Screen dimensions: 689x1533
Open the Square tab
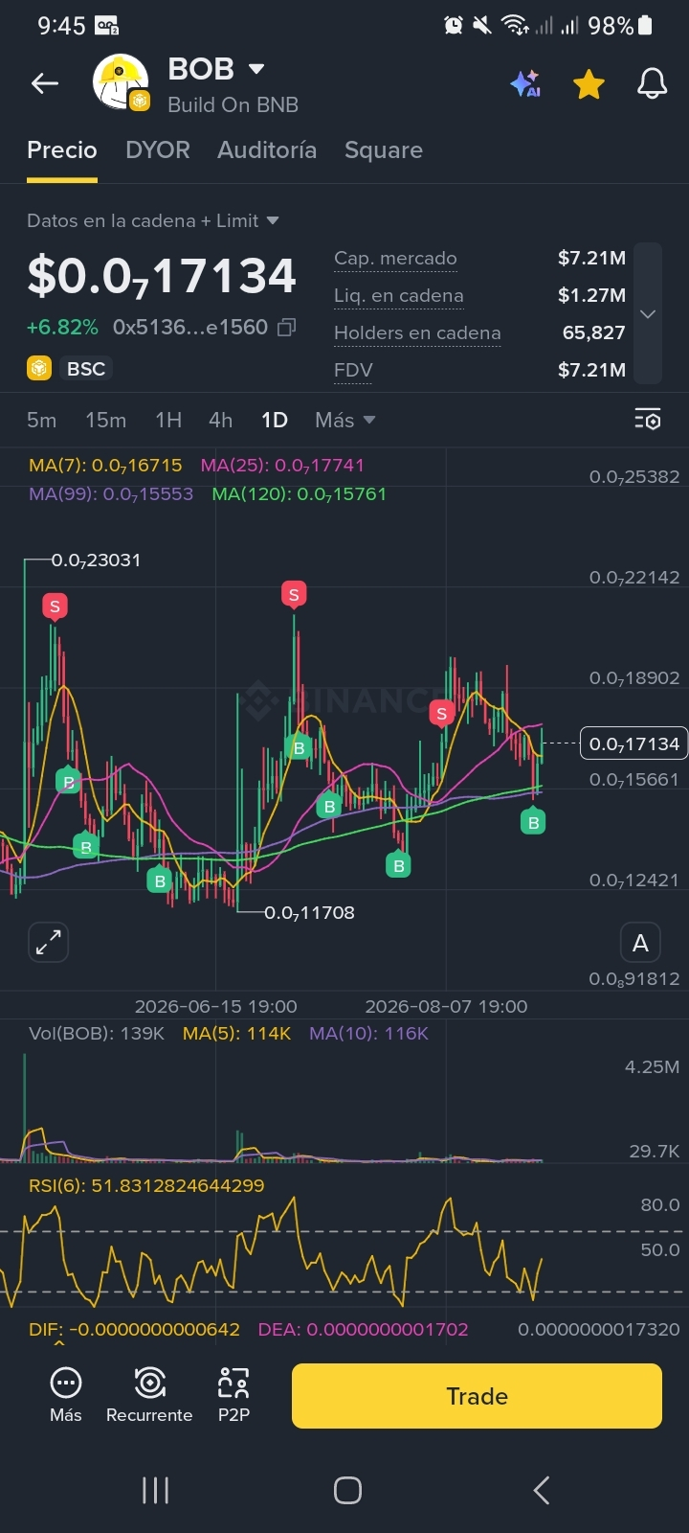click(384, 150)
